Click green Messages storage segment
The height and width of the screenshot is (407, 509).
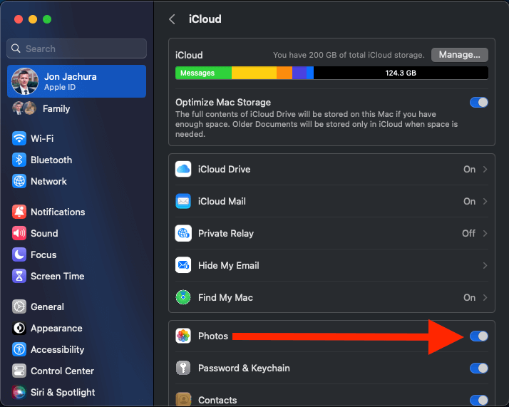204,73
